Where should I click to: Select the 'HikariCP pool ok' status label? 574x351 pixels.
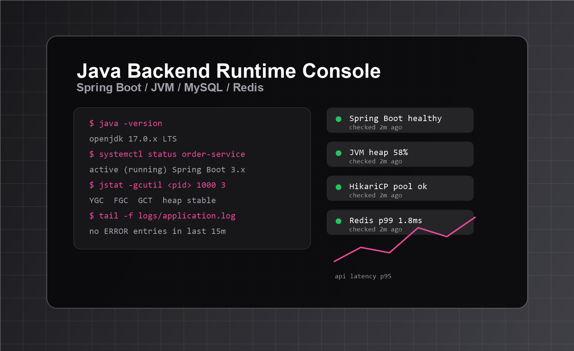click(x=388, y=187)
